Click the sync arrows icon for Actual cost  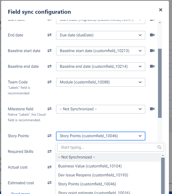point(50,167)
